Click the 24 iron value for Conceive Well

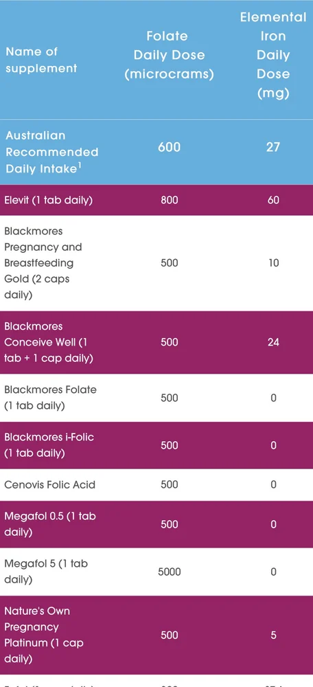[x=273, y=342]
